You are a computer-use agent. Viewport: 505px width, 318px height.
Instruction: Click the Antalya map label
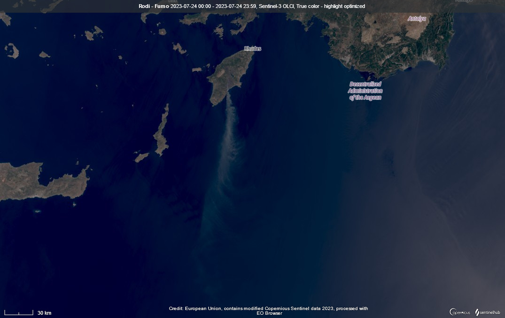coord(417,19)
